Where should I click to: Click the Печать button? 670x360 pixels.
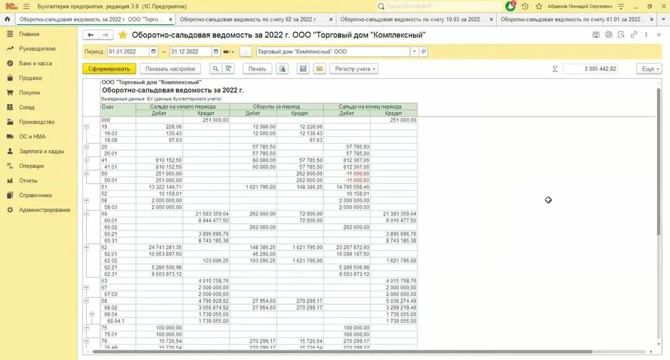pos(257,69)
